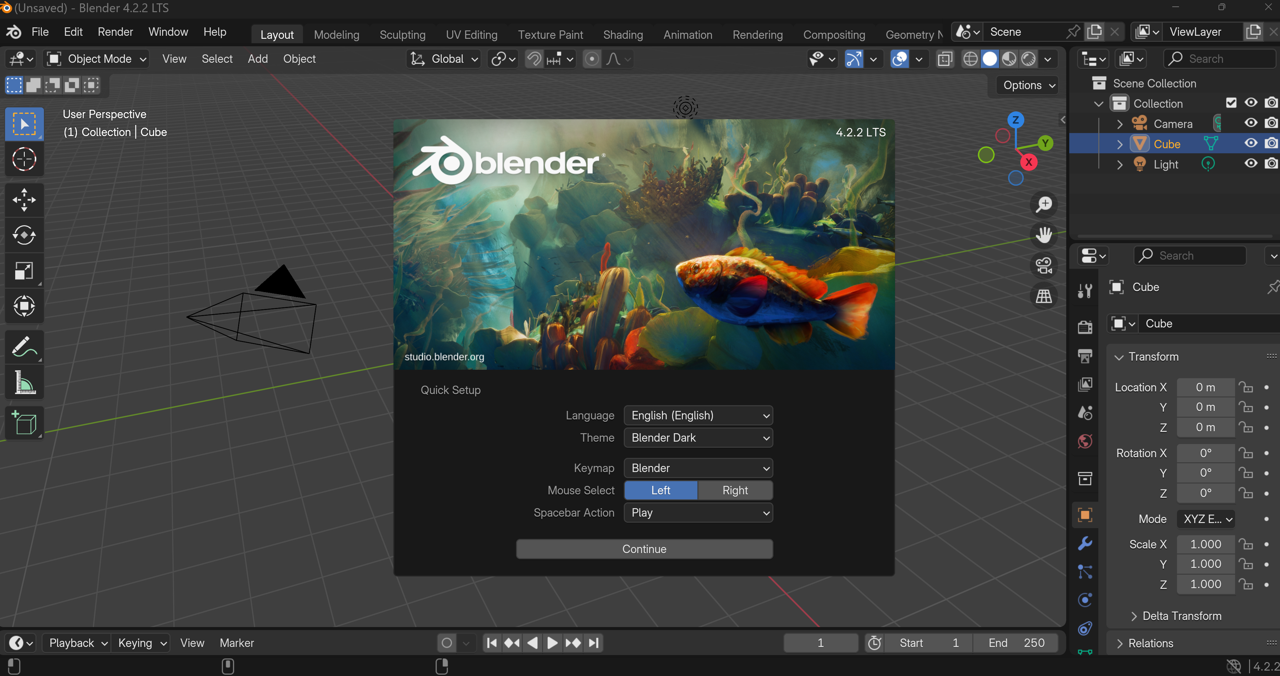Screen dimensions: 1280x676
Task: Click the Continue button
Action: coord(644,549)
